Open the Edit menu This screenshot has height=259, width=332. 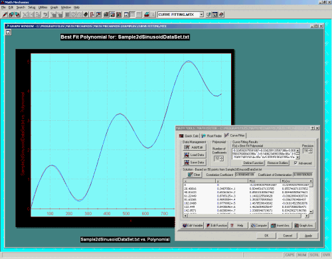(11, 7)
